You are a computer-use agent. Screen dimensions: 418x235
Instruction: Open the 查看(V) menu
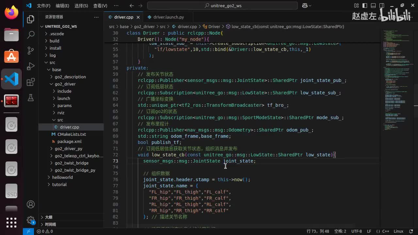pyautogui.click(x=100, y=6)
